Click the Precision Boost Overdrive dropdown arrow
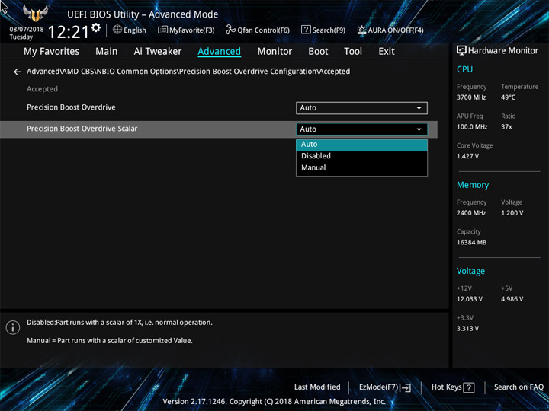This screenshot has width=549, height=411. click(419, 108)
